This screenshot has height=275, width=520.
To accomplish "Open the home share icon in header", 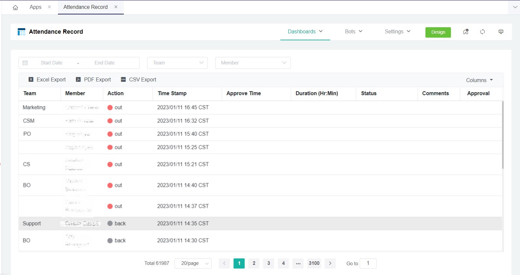I will point(466,32).
